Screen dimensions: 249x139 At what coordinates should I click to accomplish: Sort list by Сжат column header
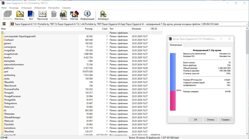(x=101, y=29)
